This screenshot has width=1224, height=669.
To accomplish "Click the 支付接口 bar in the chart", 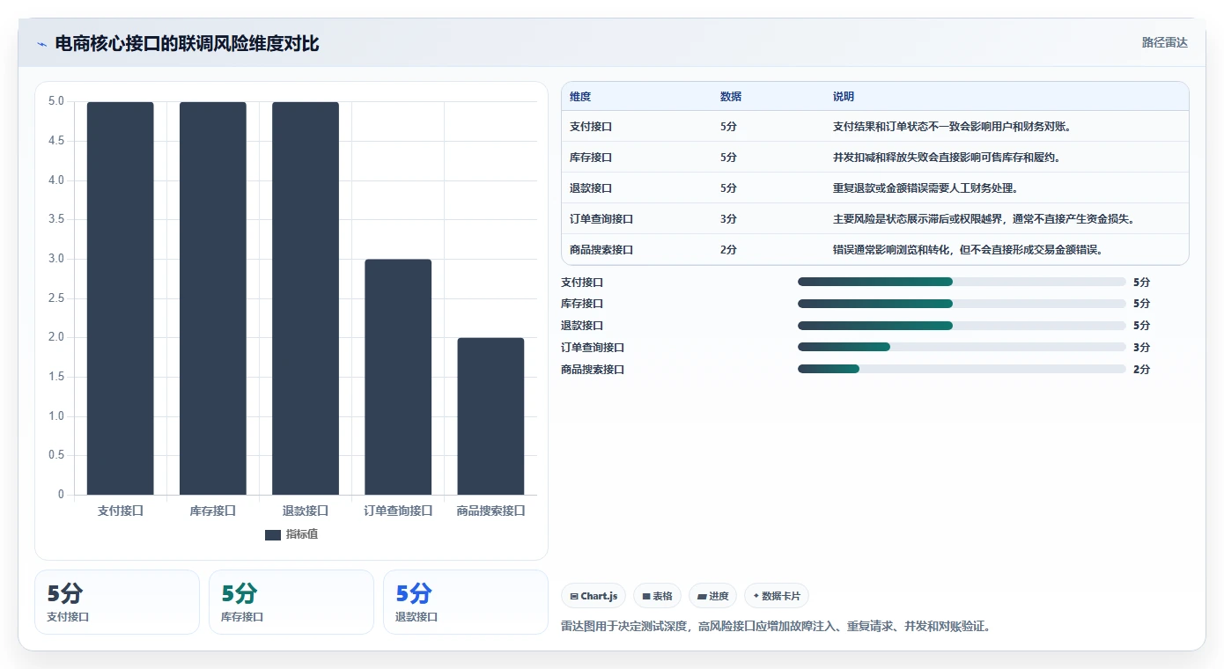I will pyautogui.click(x=121, y=298).
